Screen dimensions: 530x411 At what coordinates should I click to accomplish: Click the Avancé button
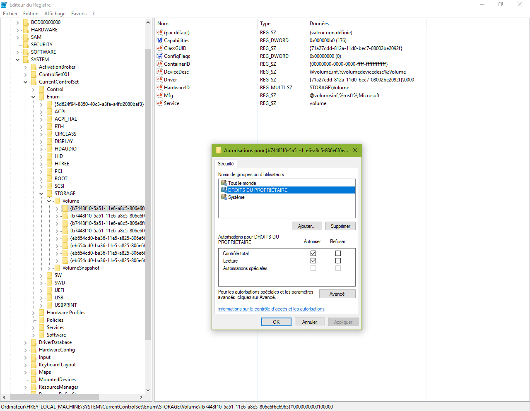point(337,294)
